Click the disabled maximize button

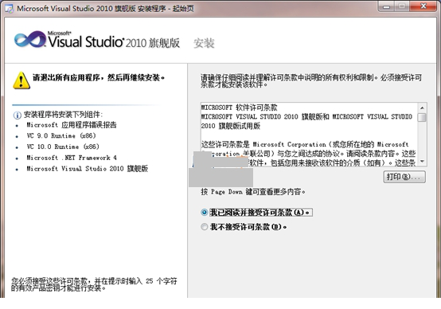coord(402,6)
